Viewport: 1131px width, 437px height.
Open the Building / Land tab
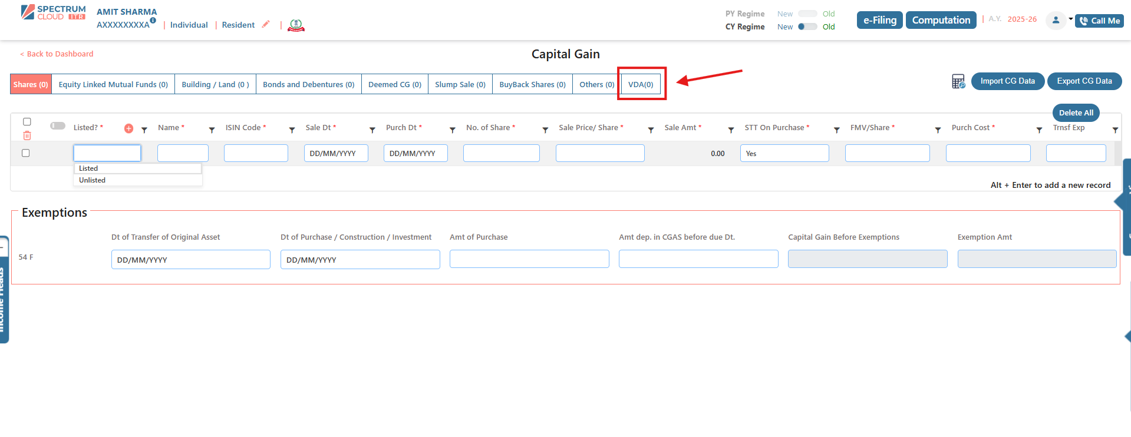[215, 84]
